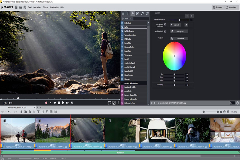This screenshot has width=240, height=160.
Task: Start playback with the play button
Action: tap(63, 103)
